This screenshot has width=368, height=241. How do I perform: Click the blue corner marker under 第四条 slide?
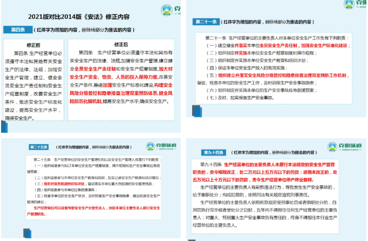[4, 127]
